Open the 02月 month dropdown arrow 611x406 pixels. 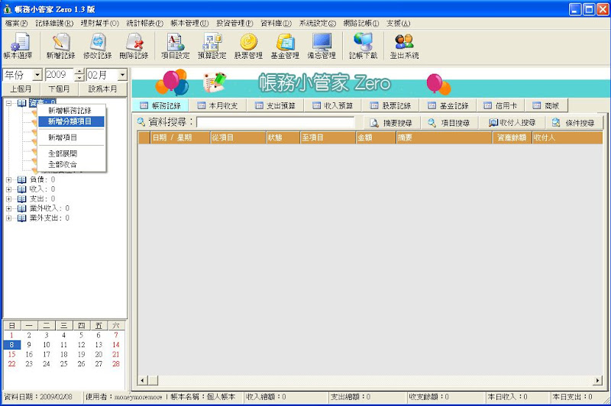click(122, 74)
